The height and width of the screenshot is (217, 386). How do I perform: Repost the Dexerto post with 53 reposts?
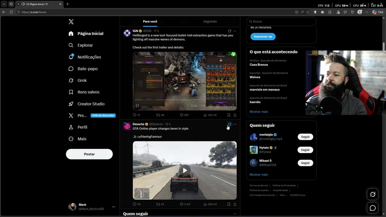tap(160, 204)
